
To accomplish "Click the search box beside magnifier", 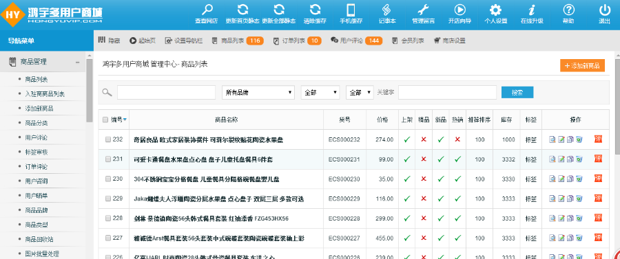I will (166, 92).
